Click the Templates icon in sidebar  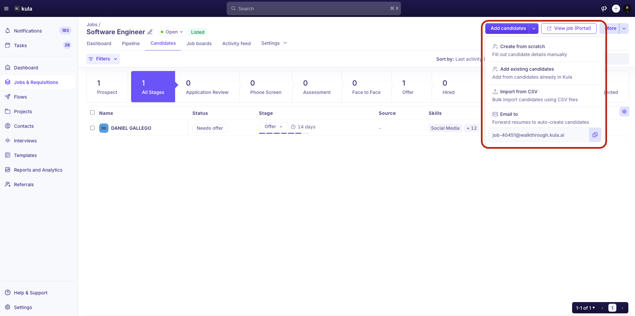click(8, 155)
